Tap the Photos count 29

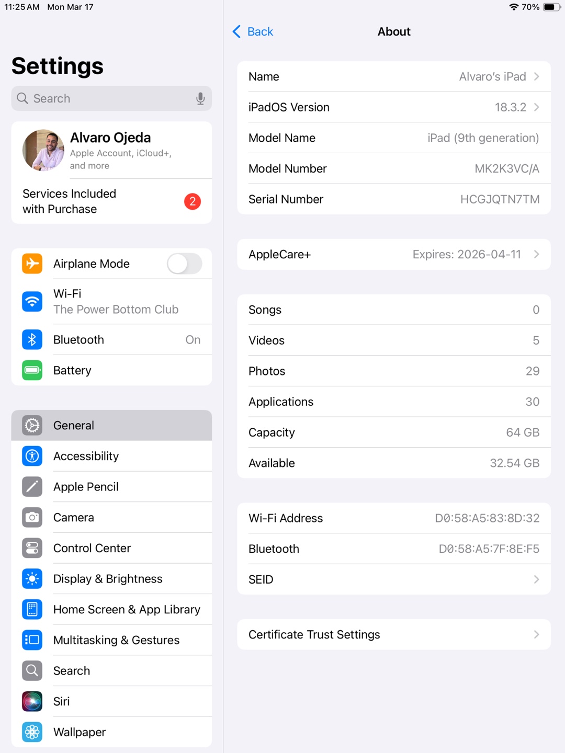[x=533, y=371]
